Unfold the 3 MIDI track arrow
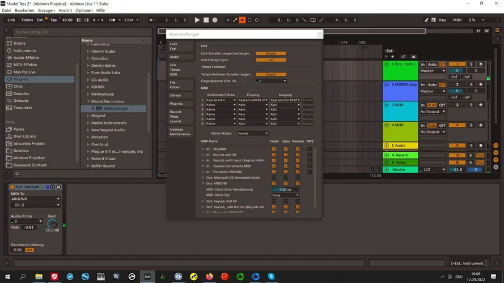This screenshot has height=283, width=504. click(x=387, y=105)
